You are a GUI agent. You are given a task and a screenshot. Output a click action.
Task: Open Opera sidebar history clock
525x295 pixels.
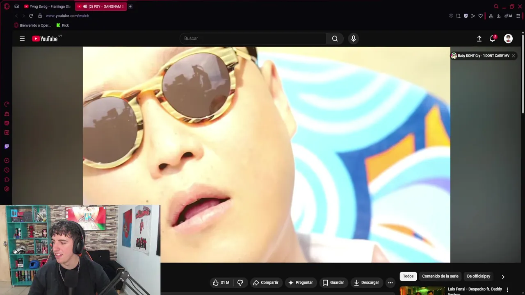(x=7, y=170)
